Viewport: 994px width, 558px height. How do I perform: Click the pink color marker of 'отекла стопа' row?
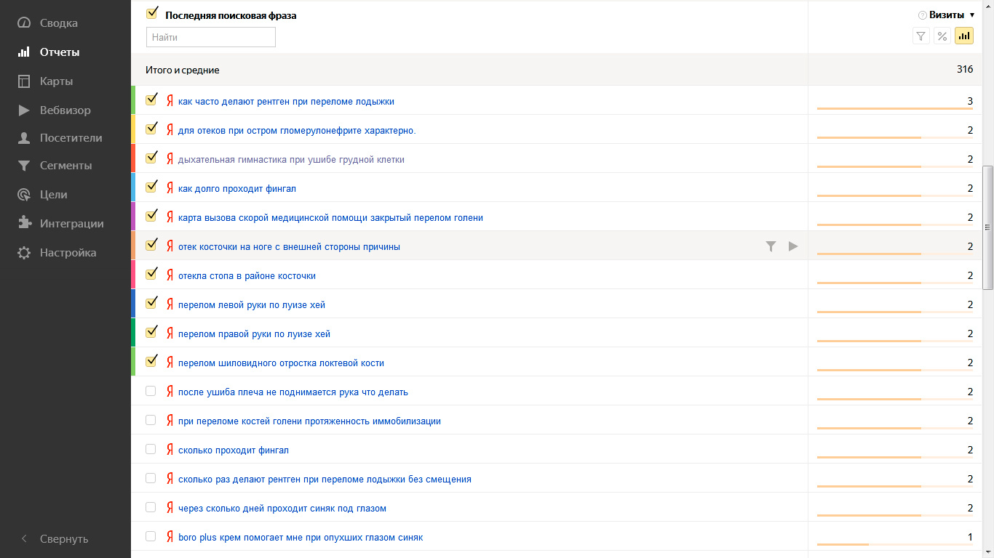point(133,275)
